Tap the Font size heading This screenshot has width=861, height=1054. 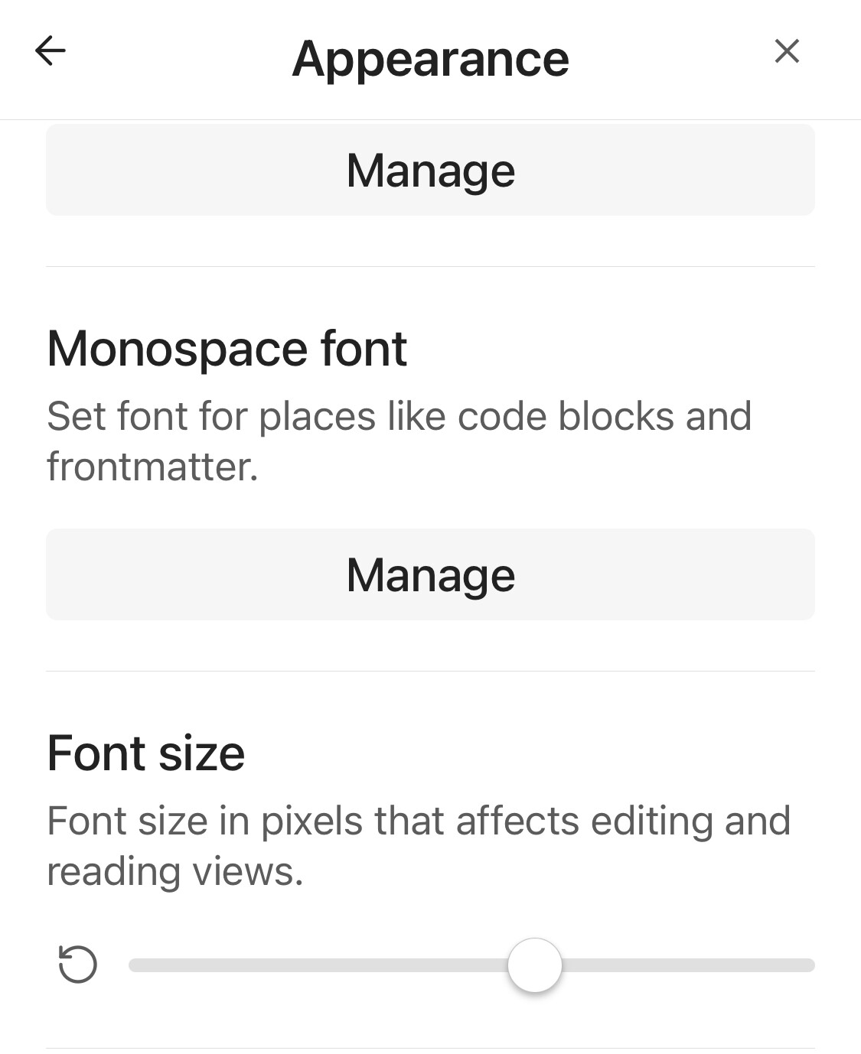pos(146,753)
